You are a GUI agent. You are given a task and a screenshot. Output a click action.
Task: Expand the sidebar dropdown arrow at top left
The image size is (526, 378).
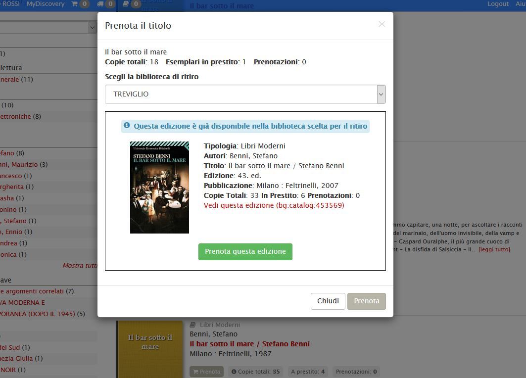tap(92, 28)
